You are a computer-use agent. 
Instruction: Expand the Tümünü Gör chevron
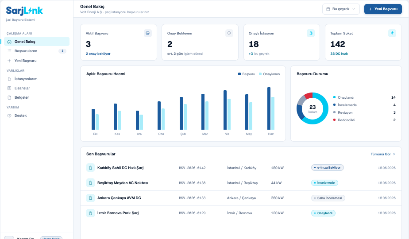tap(394, 154)
